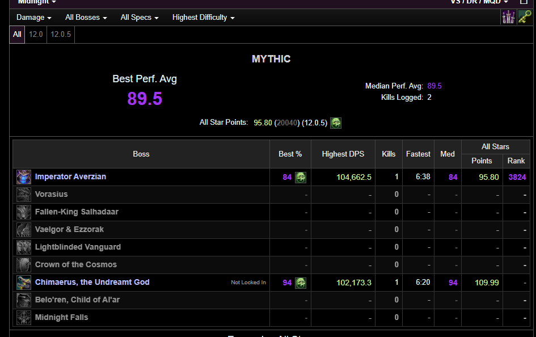The width and height of the screenshot is (536, 337).
Task: Click the Best Perf. Avg value 89.5
Action: point(145,99)
